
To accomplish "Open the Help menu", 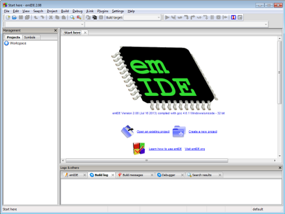I will point(131,11).
